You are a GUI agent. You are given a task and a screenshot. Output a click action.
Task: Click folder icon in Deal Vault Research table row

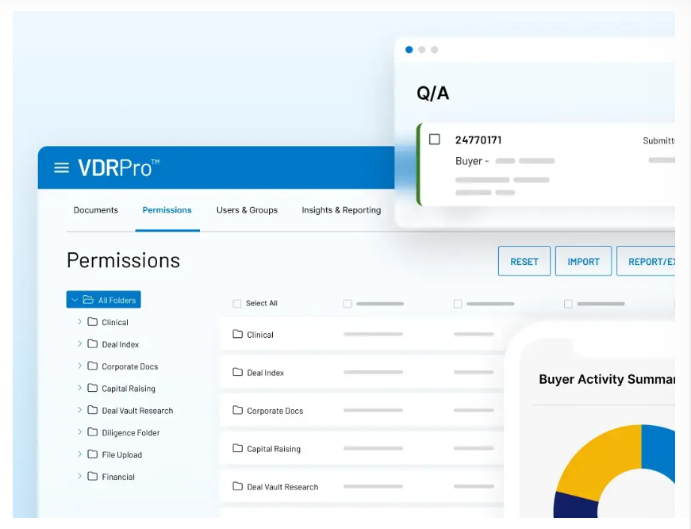pyautogui.click(x=237, y=486)
